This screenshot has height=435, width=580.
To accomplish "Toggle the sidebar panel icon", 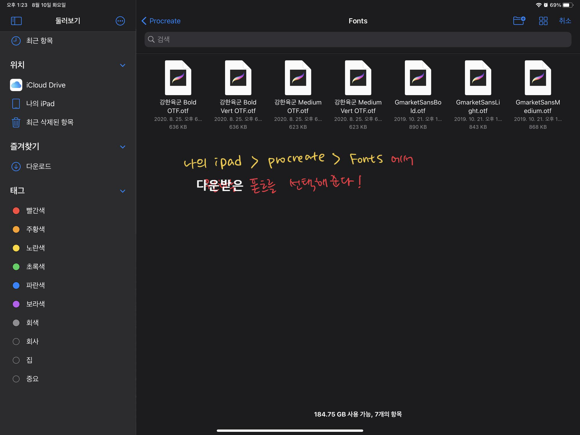I will [16, 21].
